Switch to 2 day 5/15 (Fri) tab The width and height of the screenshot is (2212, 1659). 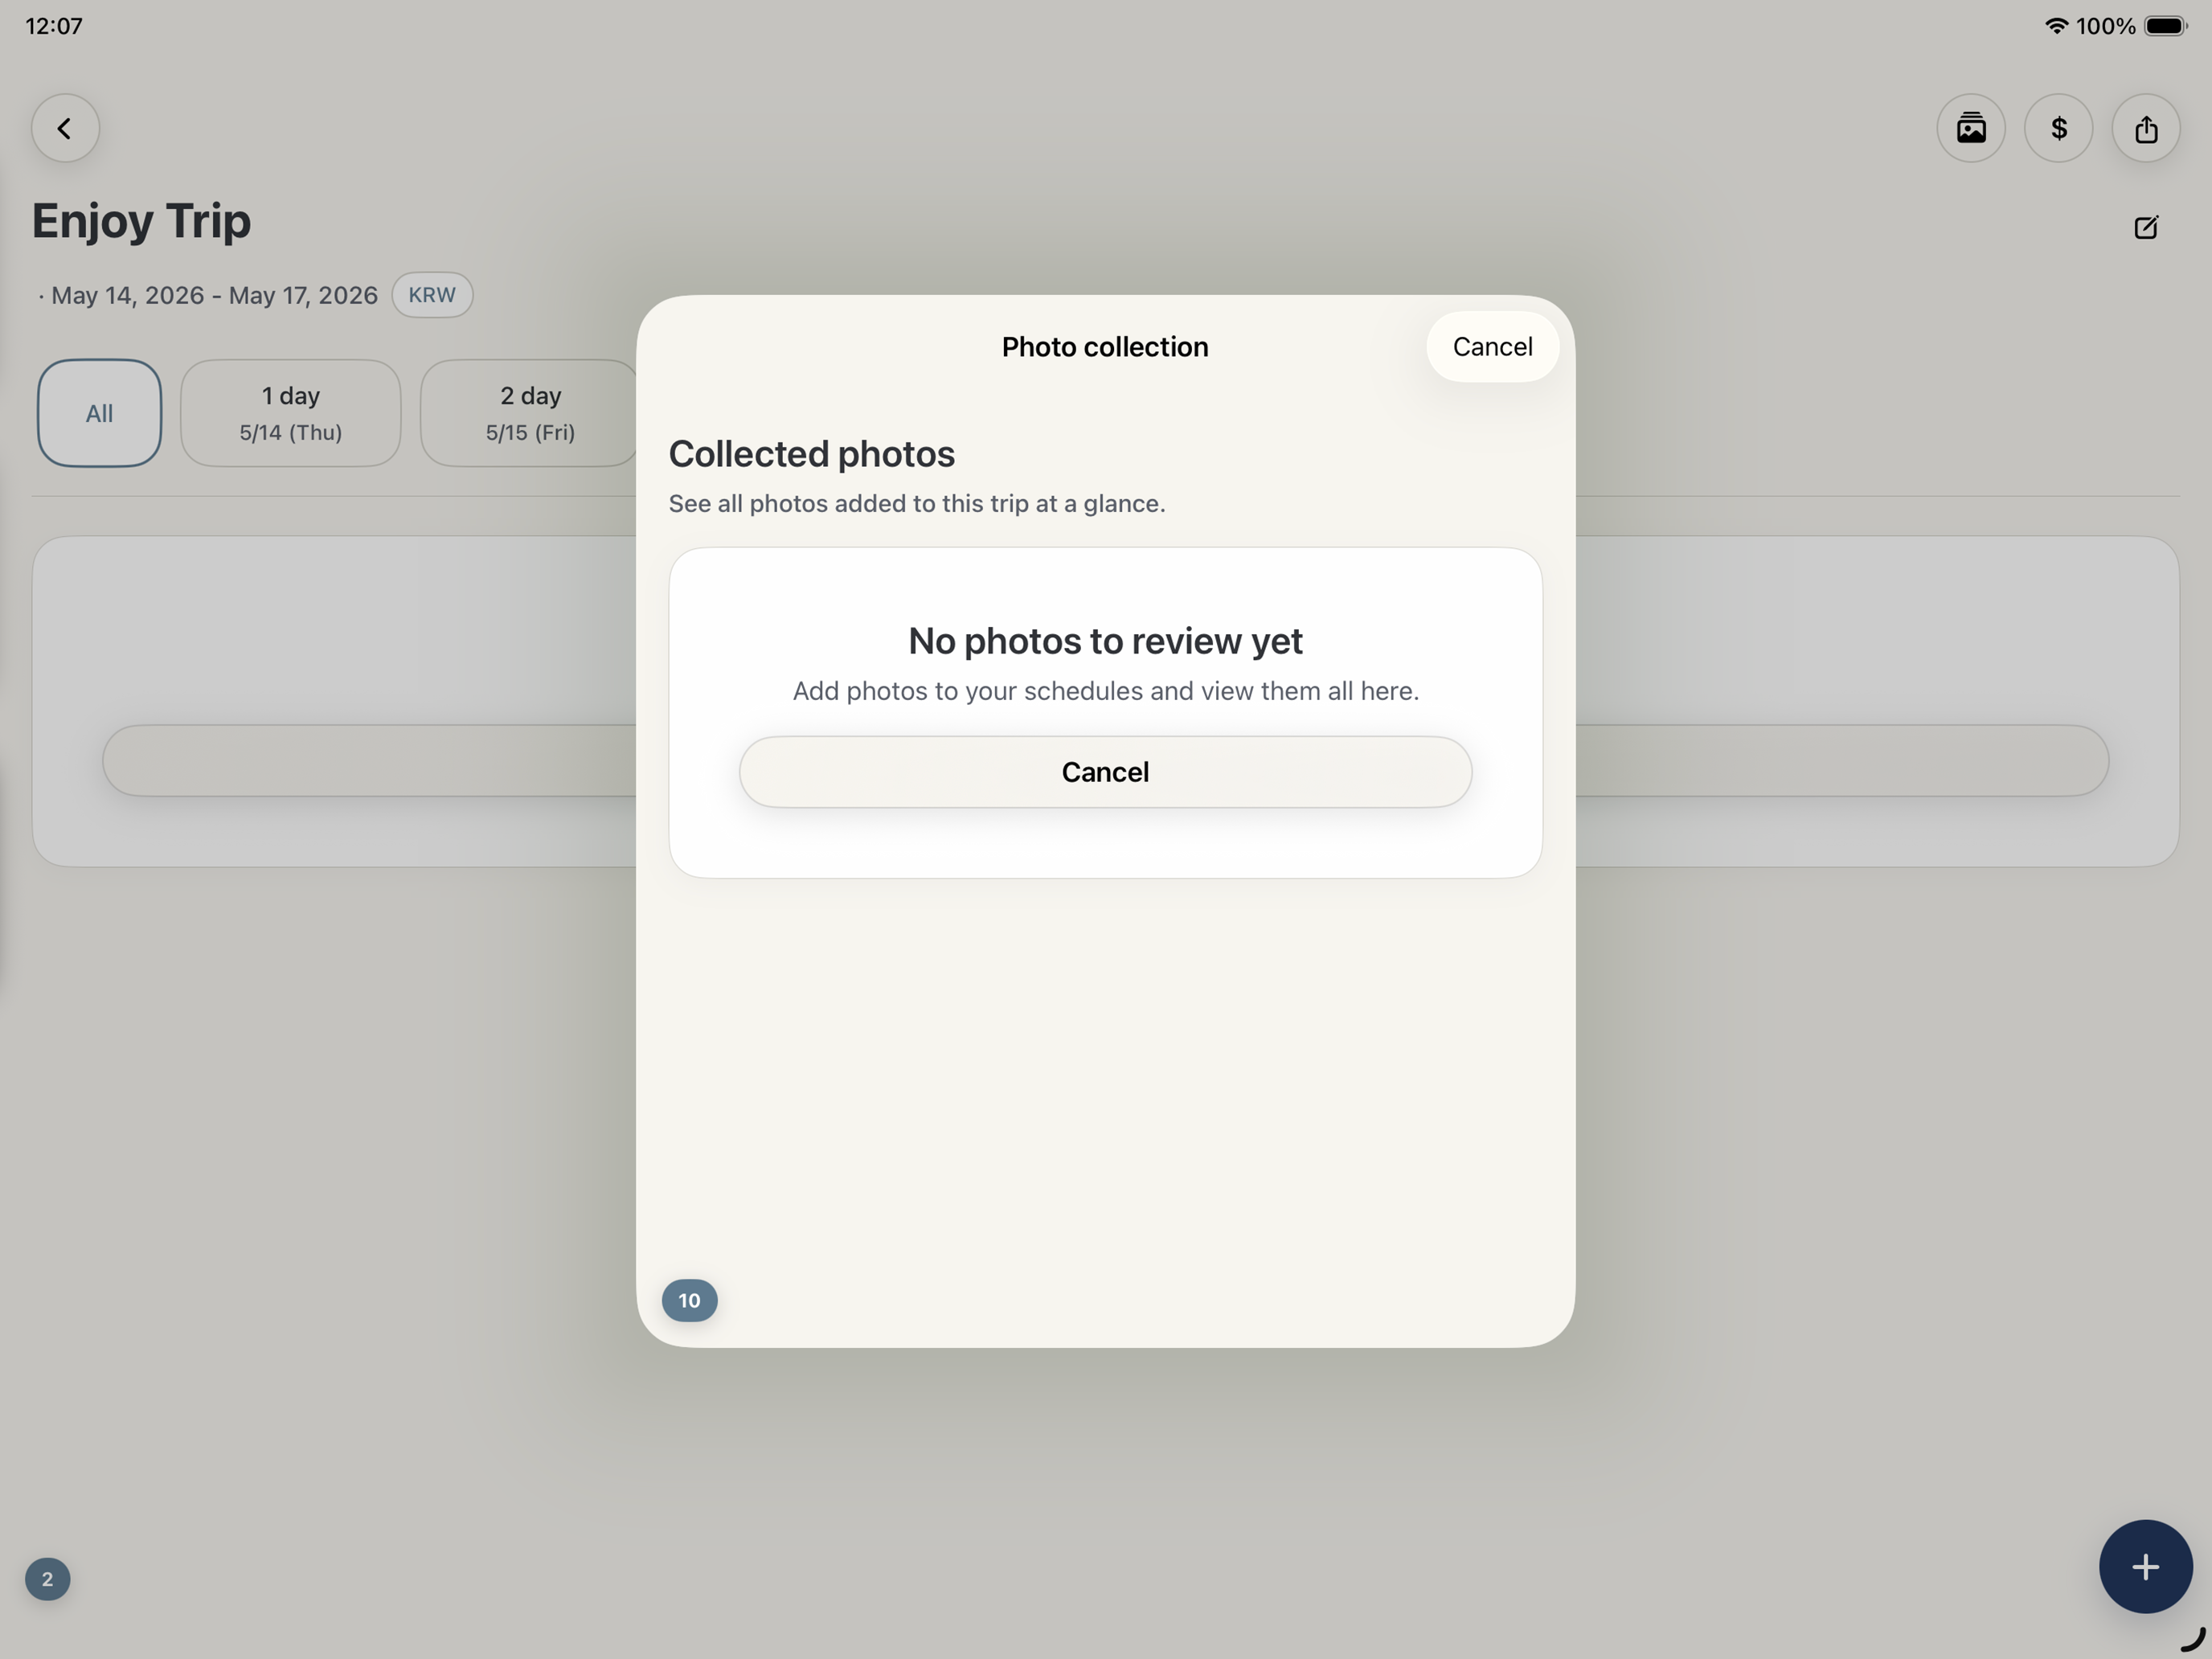(529, 413)
